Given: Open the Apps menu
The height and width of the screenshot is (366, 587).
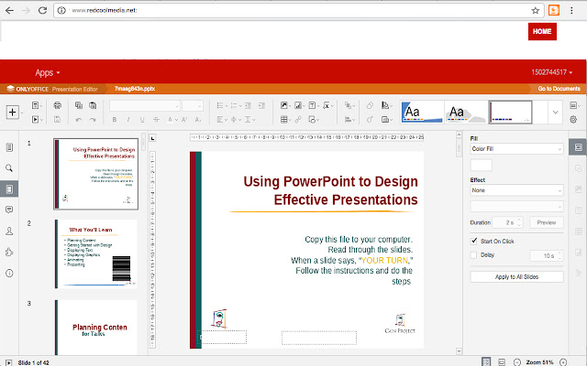Looking at the screenshot, I should pyautogui.click(x=48, y=72).
